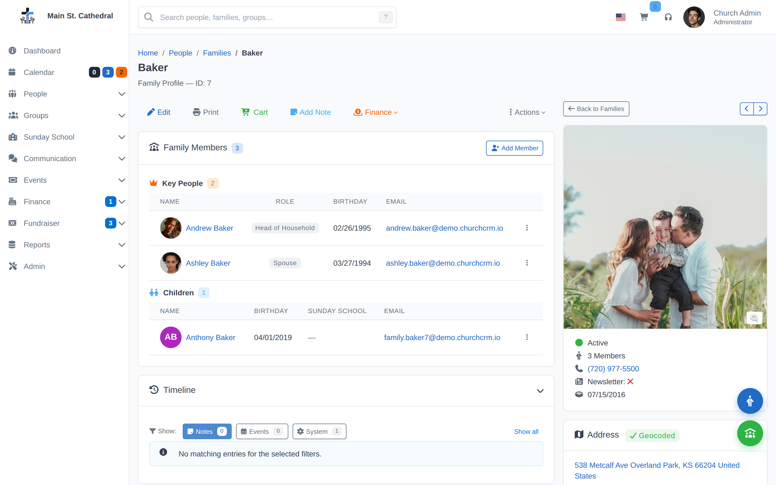The image size is (776, 485).
Task: Click Print in the toolbar
Action: 206,112
